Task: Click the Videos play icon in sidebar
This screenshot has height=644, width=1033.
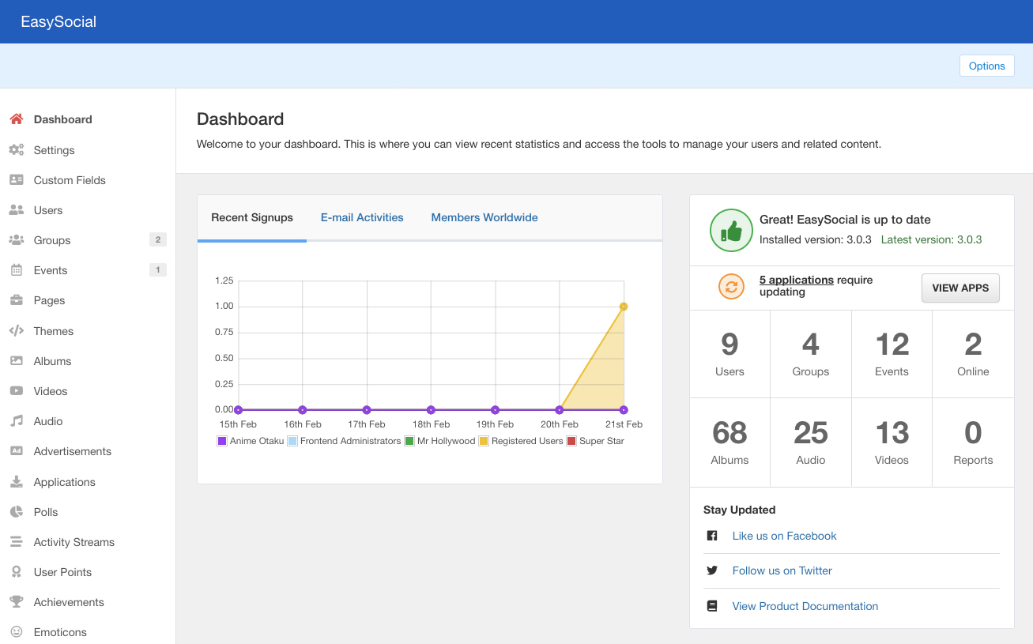Action: [16, 391]
